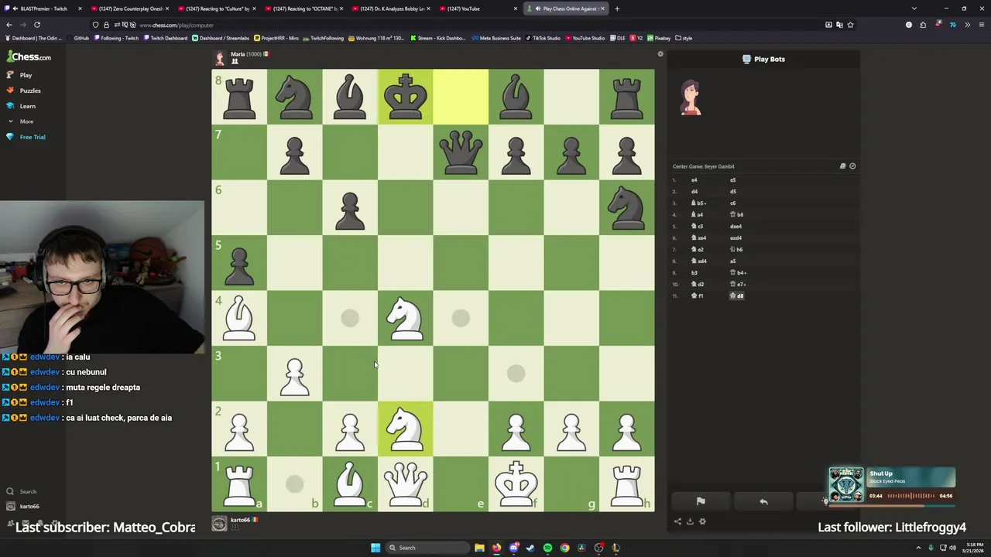This screenshot has width=991, height=557.
Task: Click the Hint lightbulb button
Action: (x=825, y=501)
